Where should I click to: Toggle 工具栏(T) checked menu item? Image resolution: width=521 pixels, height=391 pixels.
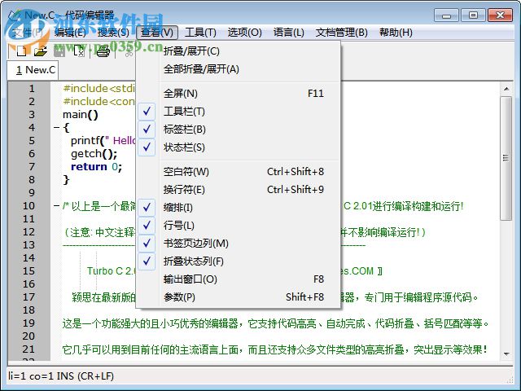[238, 112]
